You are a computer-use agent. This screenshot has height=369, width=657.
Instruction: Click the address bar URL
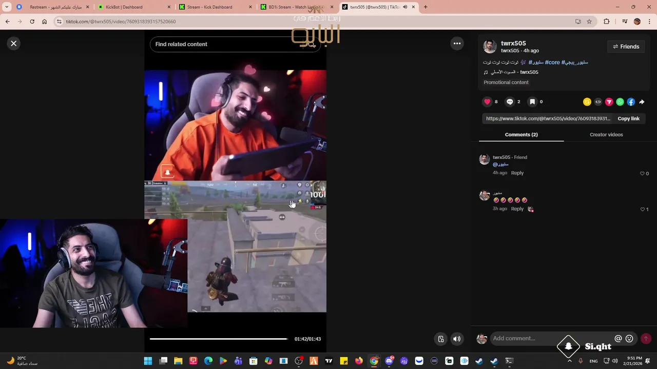(x=121, y=22)
